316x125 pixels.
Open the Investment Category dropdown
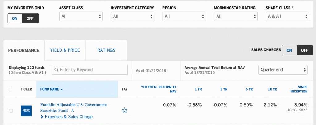[133, 17]
